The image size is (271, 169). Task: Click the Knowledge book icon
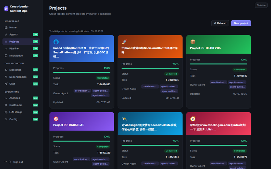tap(6, 56)
